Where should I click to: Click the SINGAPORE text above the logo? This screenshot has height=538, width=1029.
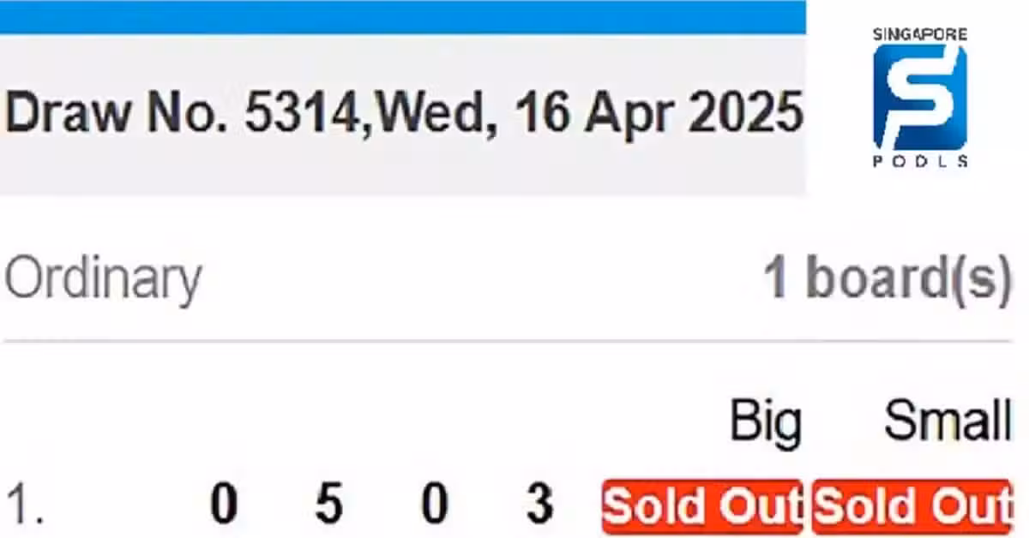[920, 35]
